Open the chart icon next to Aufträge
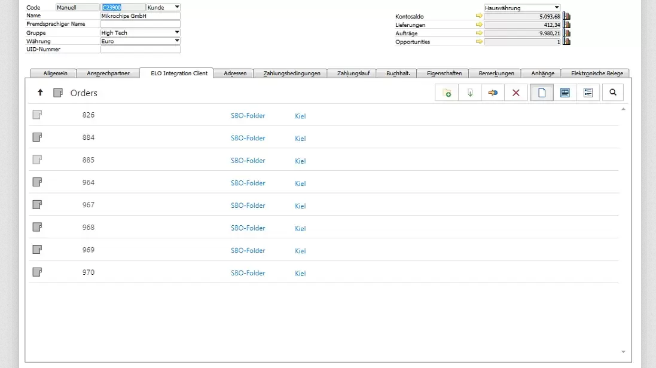 (567, 33)
